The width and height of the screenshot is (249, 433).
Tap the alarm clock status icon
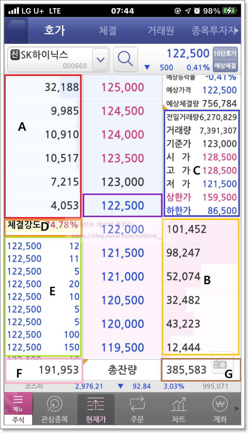pyautogui.click(x=197, y=11)
